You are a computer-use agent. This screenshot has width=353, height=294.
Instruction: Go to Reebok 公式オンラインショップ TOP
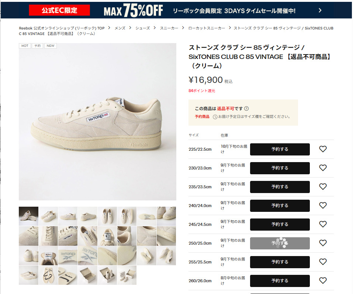62,28
